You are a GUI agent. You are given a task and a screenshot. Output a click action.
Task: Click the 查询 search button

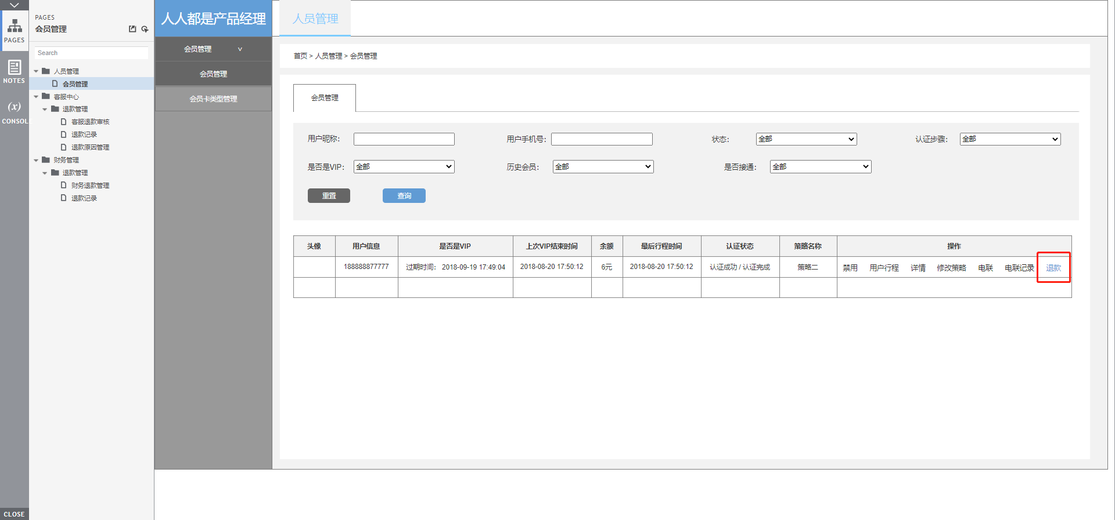[x=404, y=196]
